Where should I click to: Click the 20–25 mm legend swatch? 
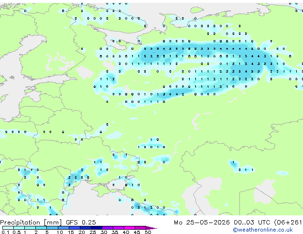(x=85, y=228)
